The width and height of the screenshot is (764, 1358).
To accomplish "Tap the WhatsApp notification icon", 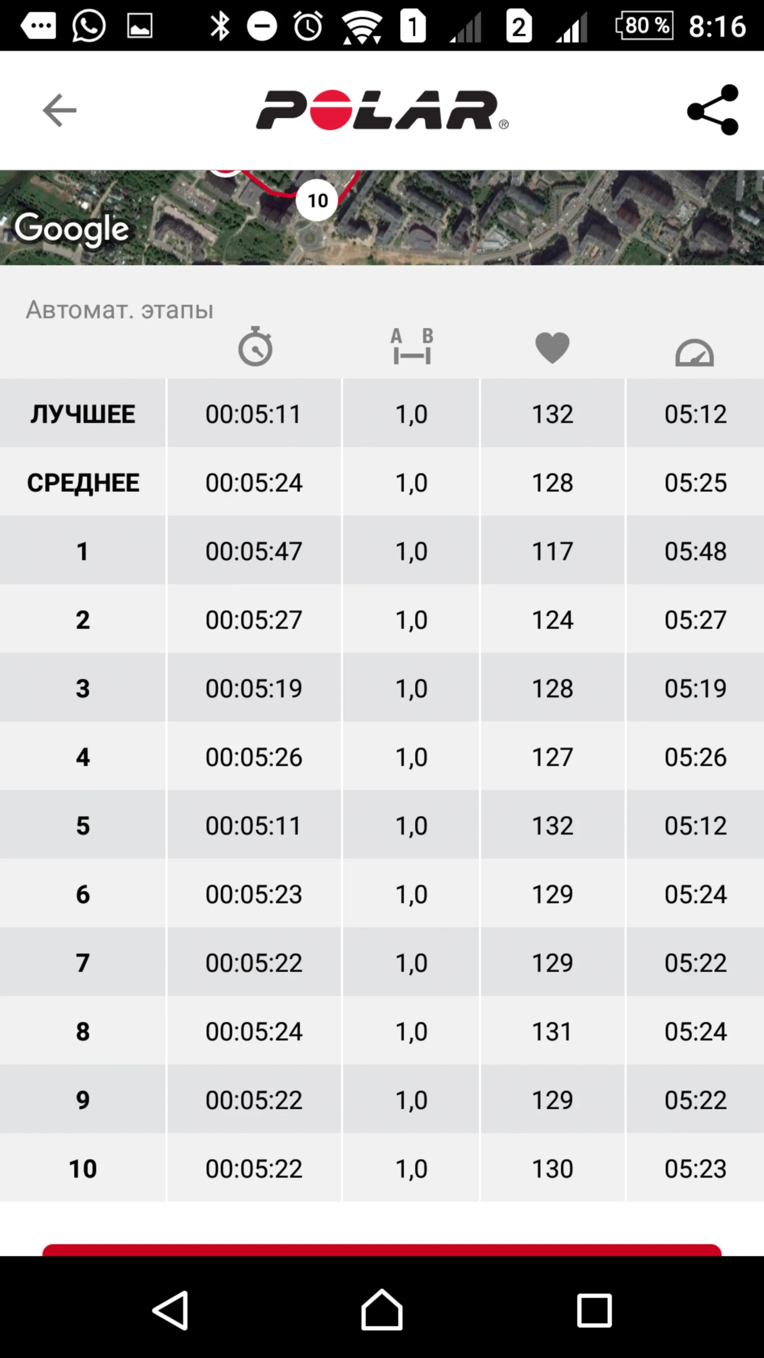I will [89, 26].
